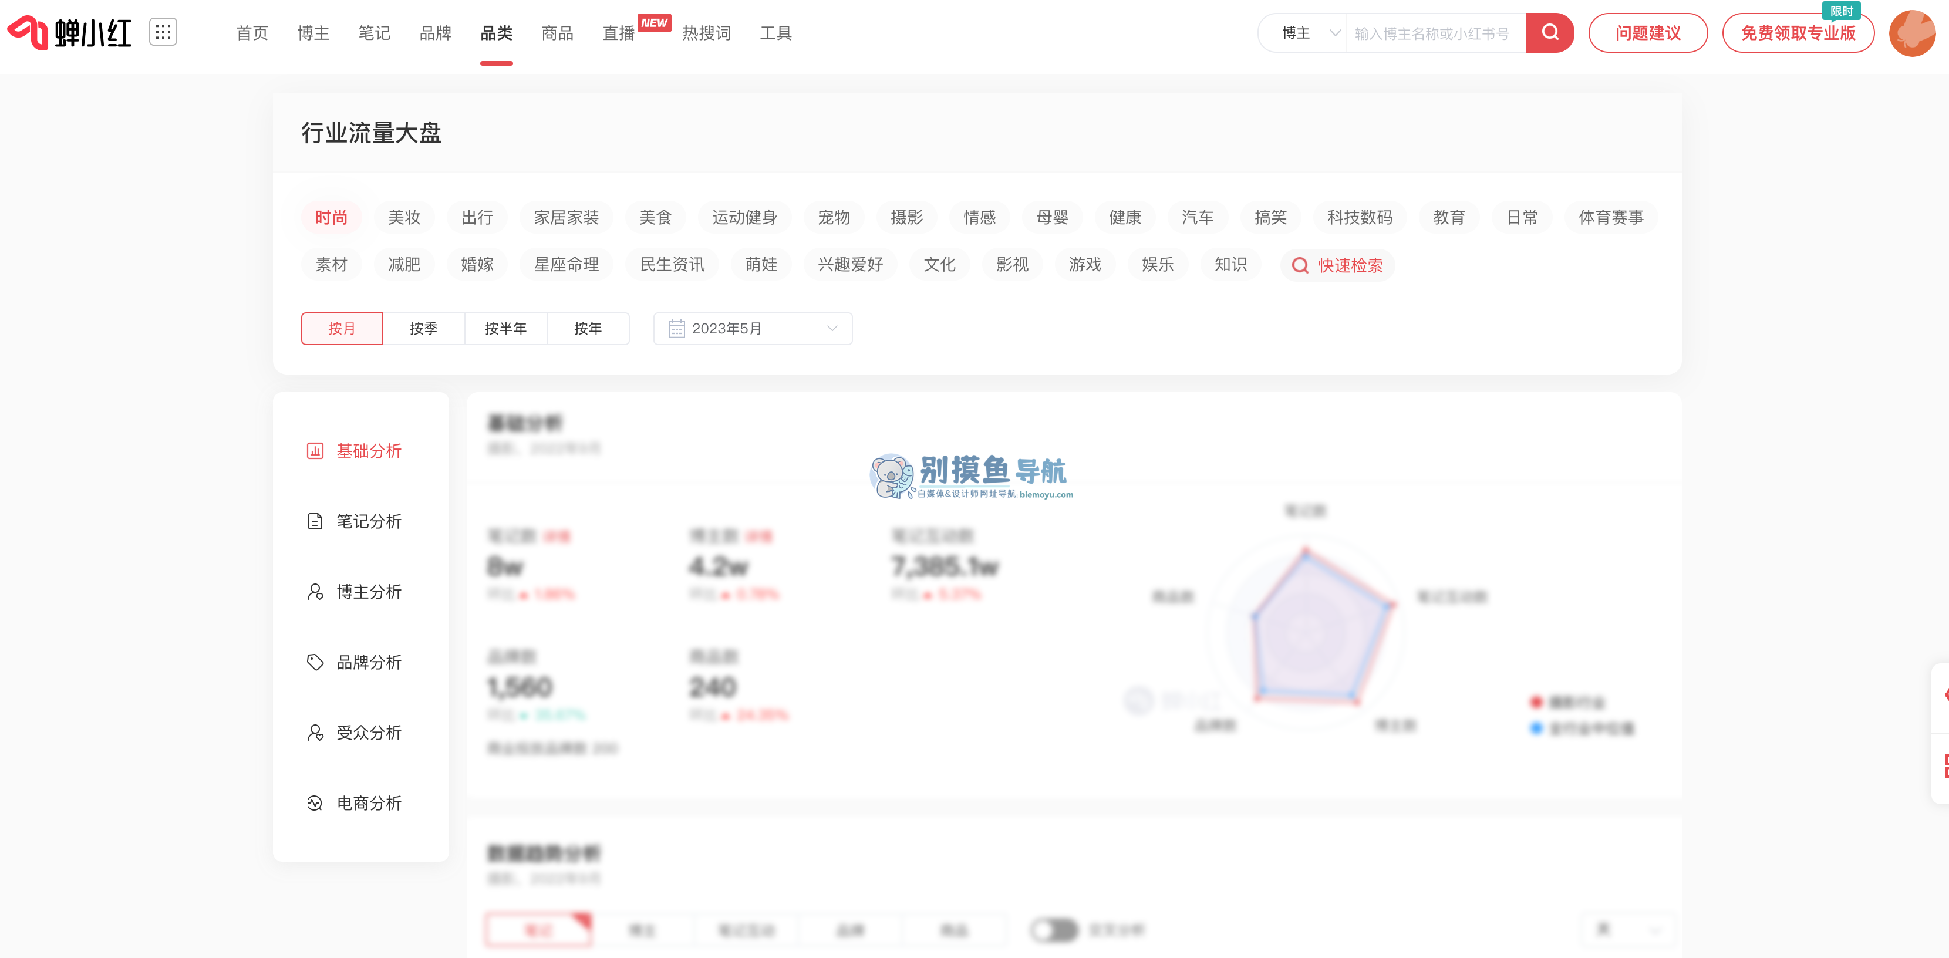Image resolution: width=1949 pixels, height=958 pixels.
Task: Click the 蝉小红 logo
Action: [x=70, y=32]
